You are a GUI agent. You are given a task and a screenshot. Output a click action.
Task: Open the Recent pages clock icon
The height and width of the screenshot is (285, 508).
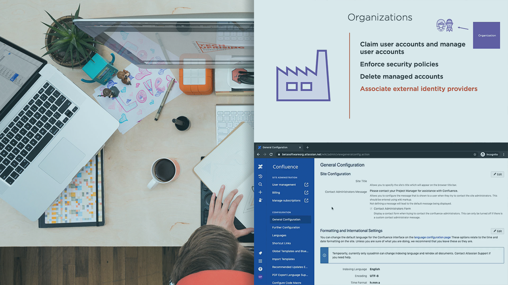click(260, 177)
